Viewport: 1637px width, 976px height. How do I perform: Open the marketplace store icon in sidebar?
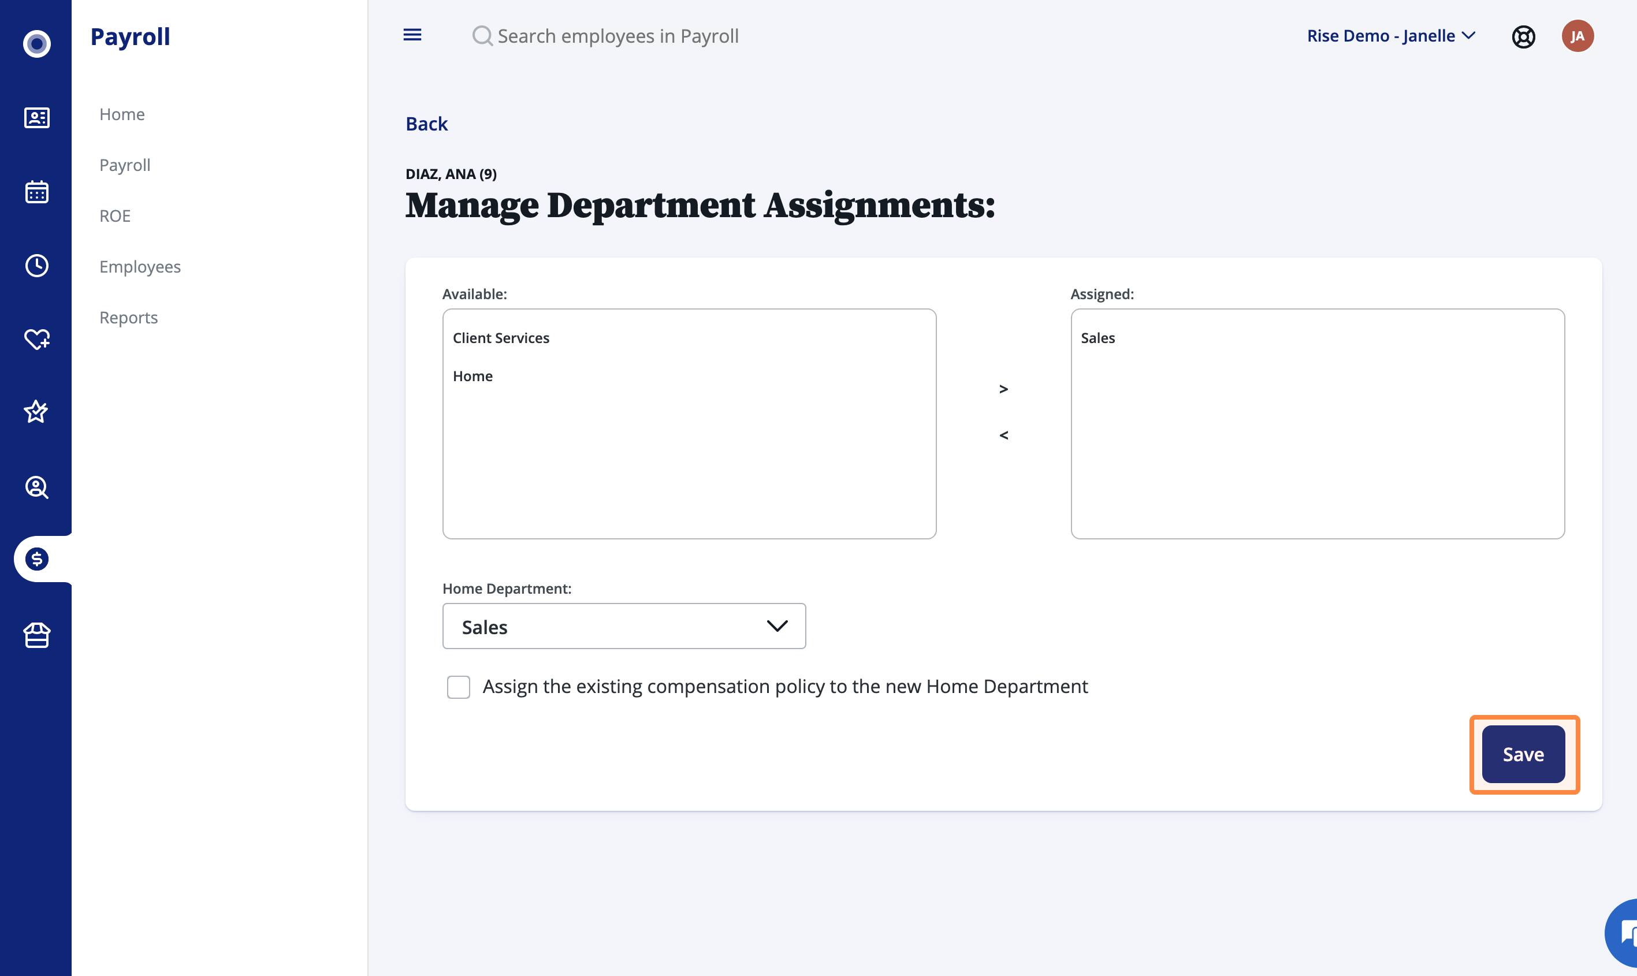point(37,635)
